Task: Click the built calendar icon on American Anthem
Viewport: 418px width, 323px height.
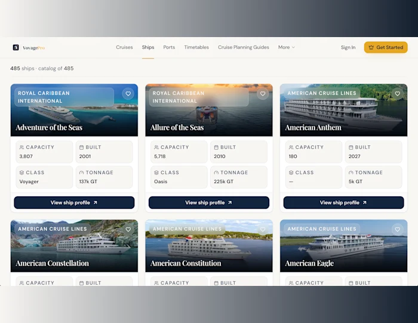Action: click(351, 147)
